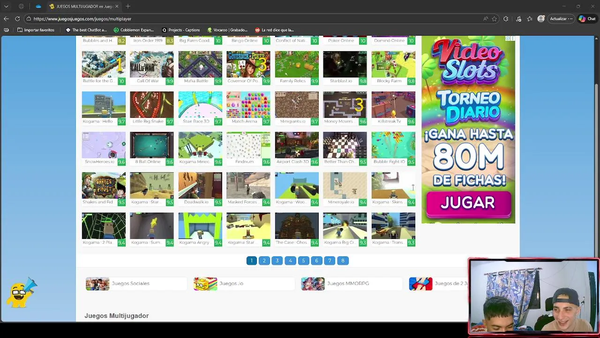Open the workspaces icon in tab bar
The height and width of the screenshot is (338, 600).
[21, 6]
